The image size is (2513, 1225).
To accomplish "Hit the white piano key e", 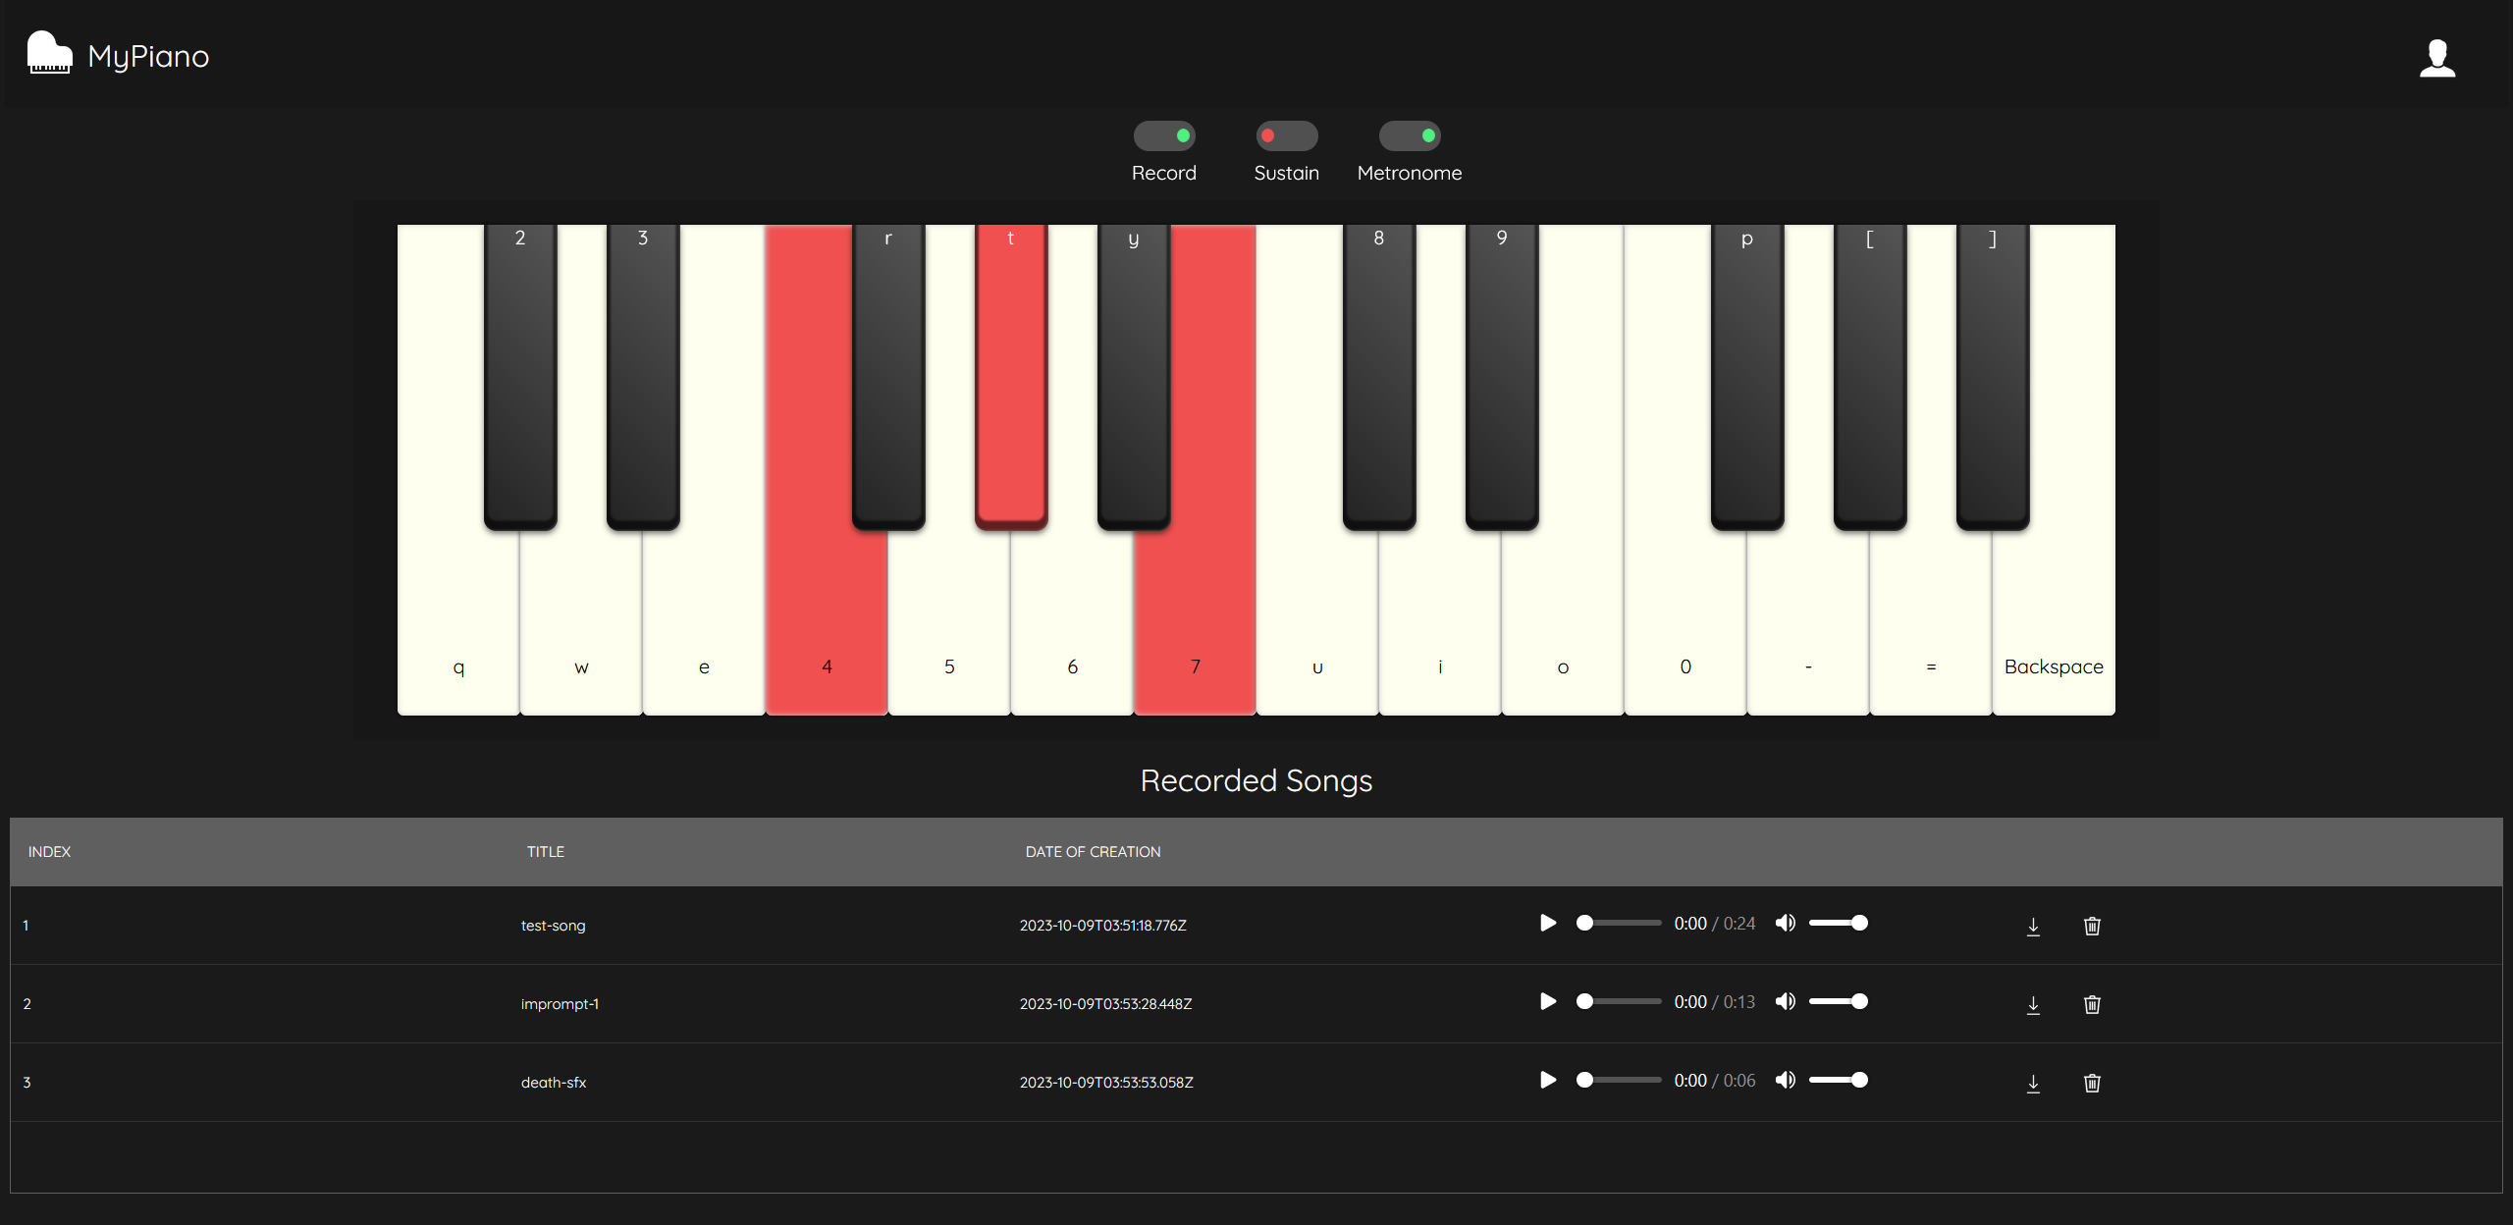I will [x=704, y=618].
